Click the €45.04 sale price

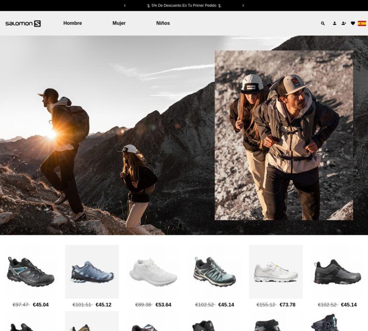tap(41, 305)
